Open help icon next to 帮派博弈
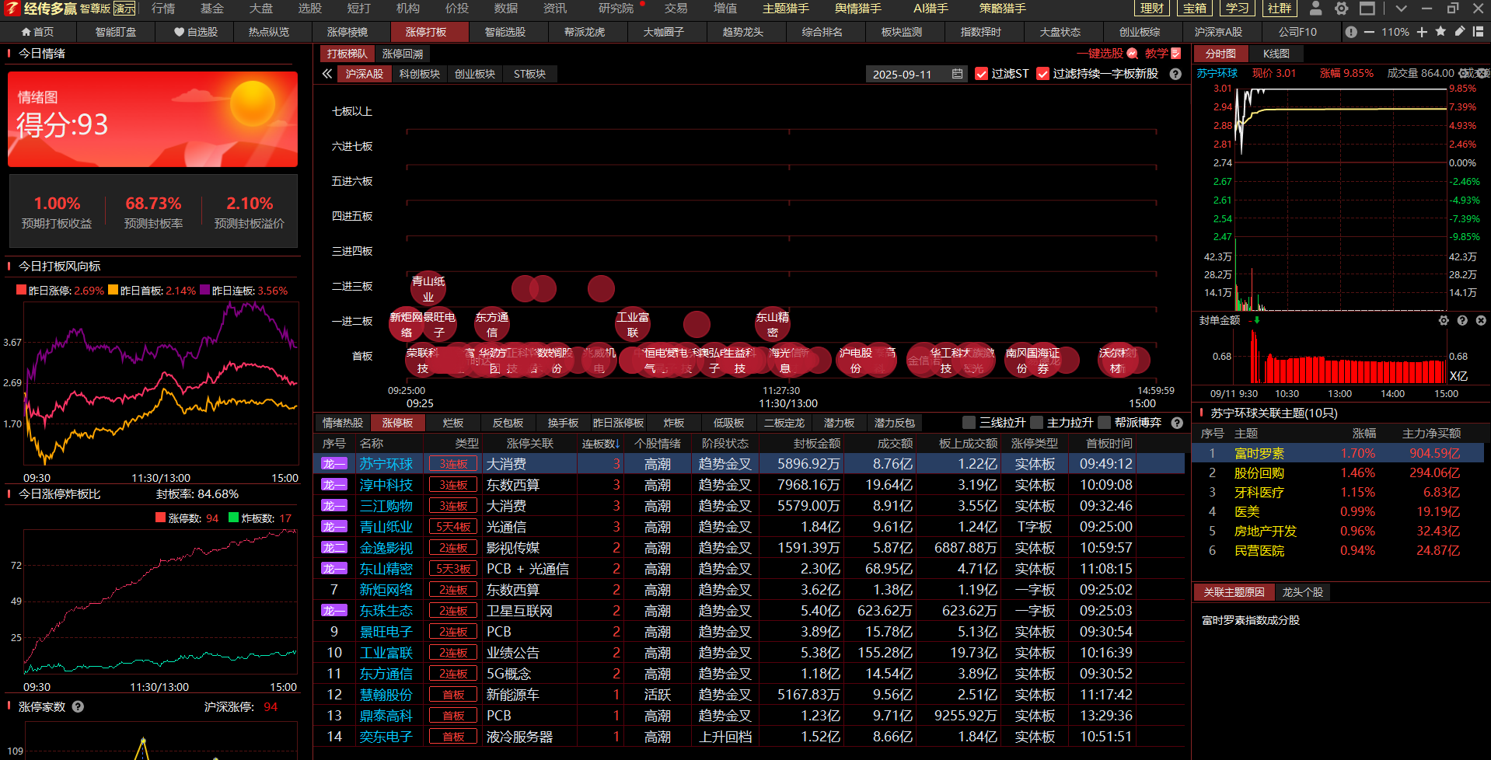Image resolution: width=1491 pixels, height=760 pixels. 1177,423
